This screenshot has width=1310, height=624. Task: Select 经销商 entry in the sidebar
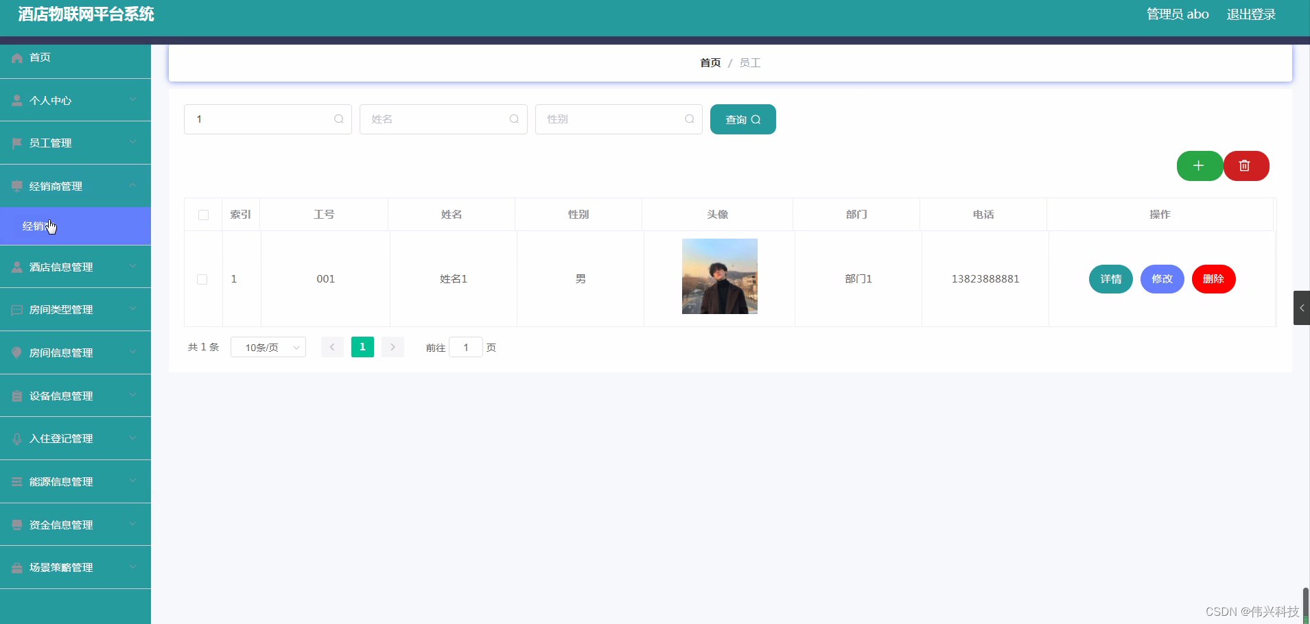click(38, 226)
